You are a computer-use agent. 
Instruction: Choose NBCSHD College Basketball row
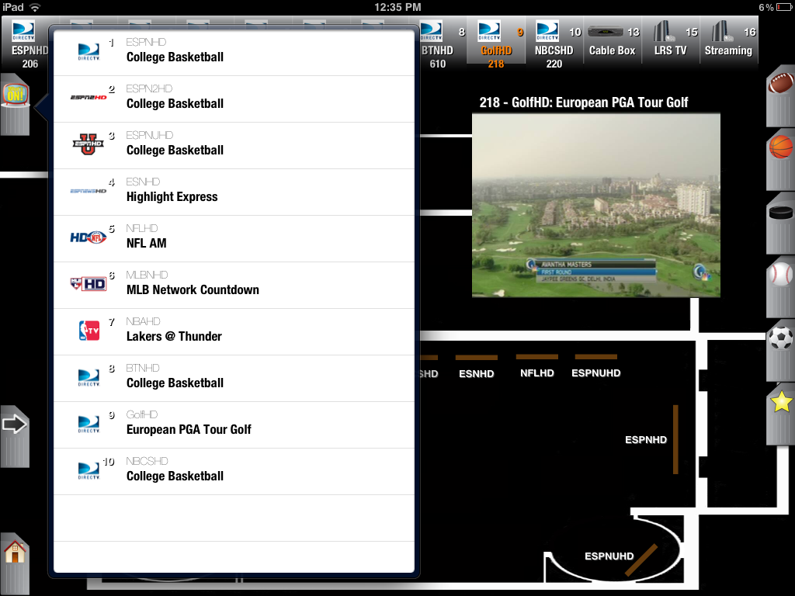click(234, 473)
